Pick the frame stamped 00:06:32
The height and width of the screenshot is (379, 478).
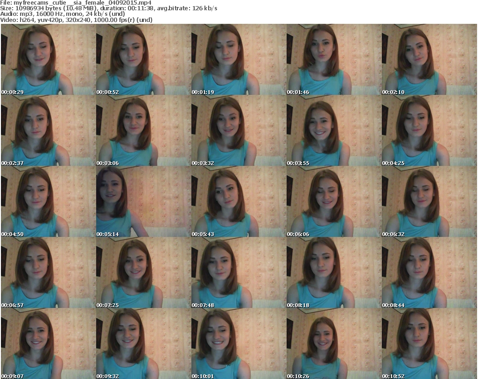coord(429,202)
